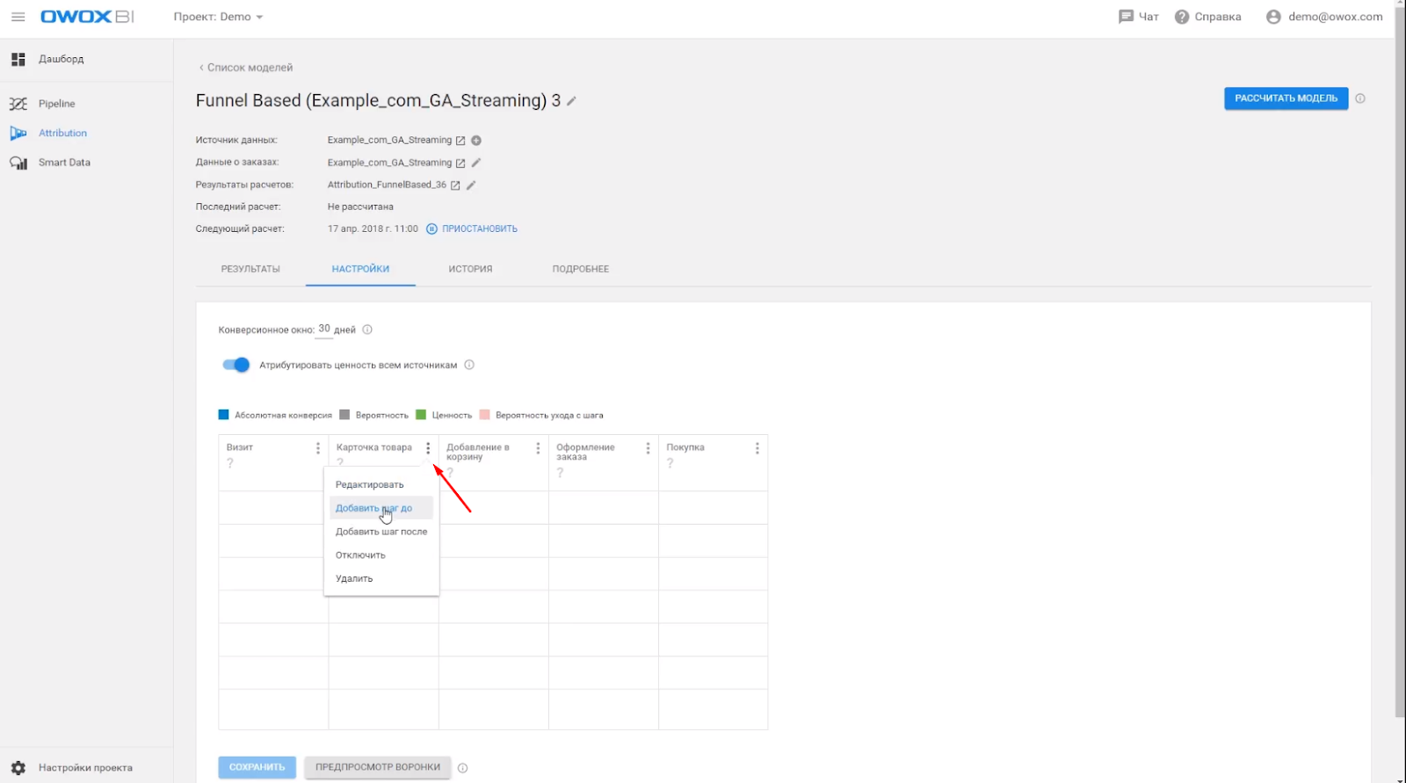Open the hamburger navigation menu

[x=18, y=17]
